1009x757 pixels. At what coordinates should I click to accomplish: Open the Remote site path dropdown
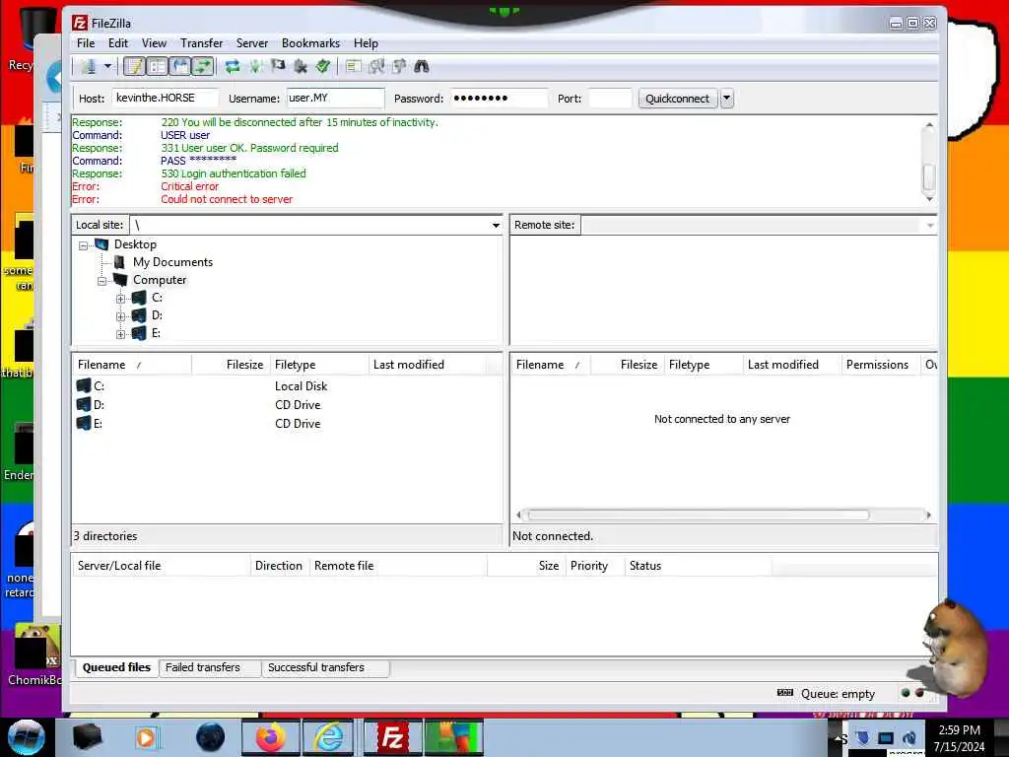tap(930, 226)
